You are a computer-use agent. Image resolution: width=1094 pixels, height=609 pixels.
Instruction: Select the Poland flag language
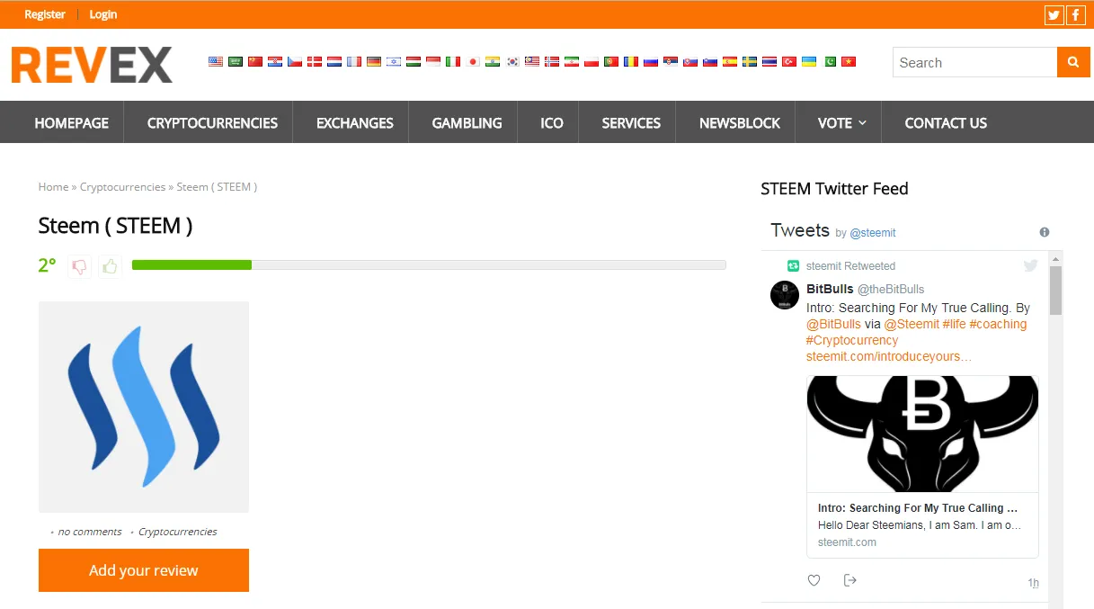(591, 62)
